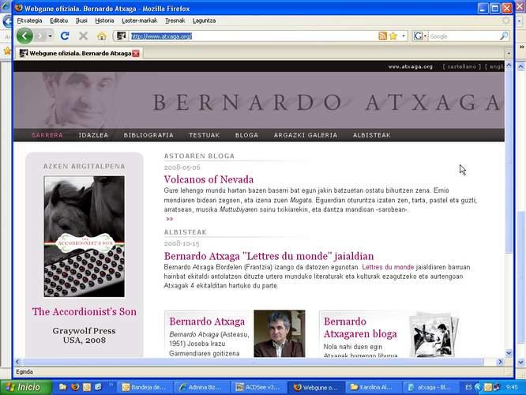Viewport: 526px width, 395px height.
Task: Click the folder quick launch icon
Action: [62, 387]
